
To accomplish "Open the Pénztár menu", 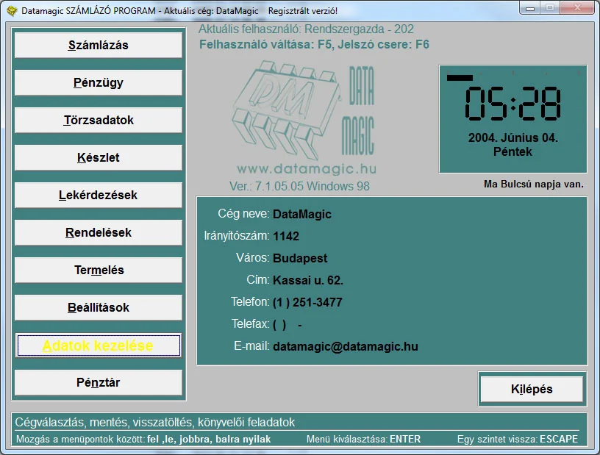I will [99, 383].
